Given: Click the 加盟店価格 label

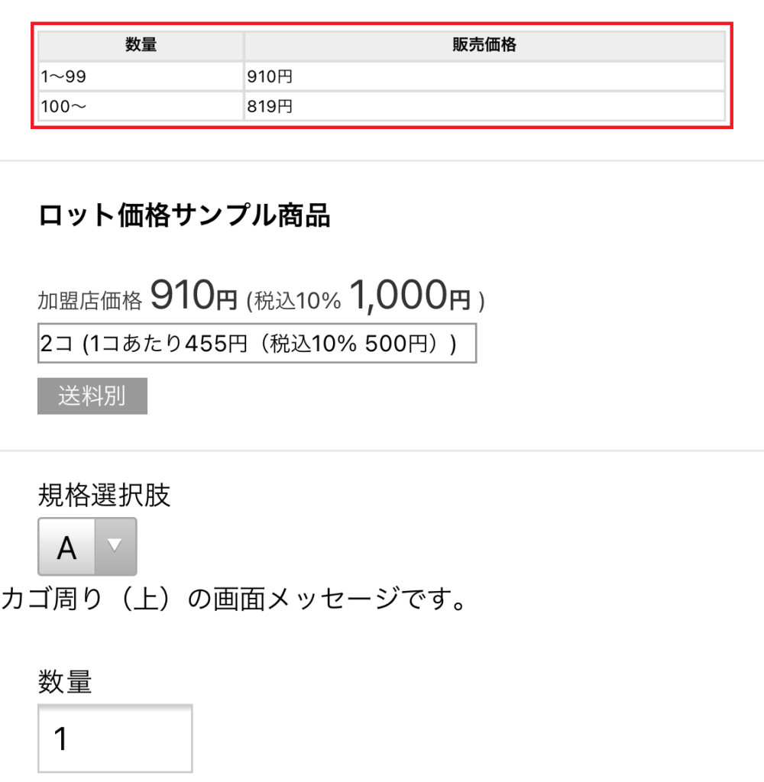Looking at the screenshot, I should (x=90, y=302).
